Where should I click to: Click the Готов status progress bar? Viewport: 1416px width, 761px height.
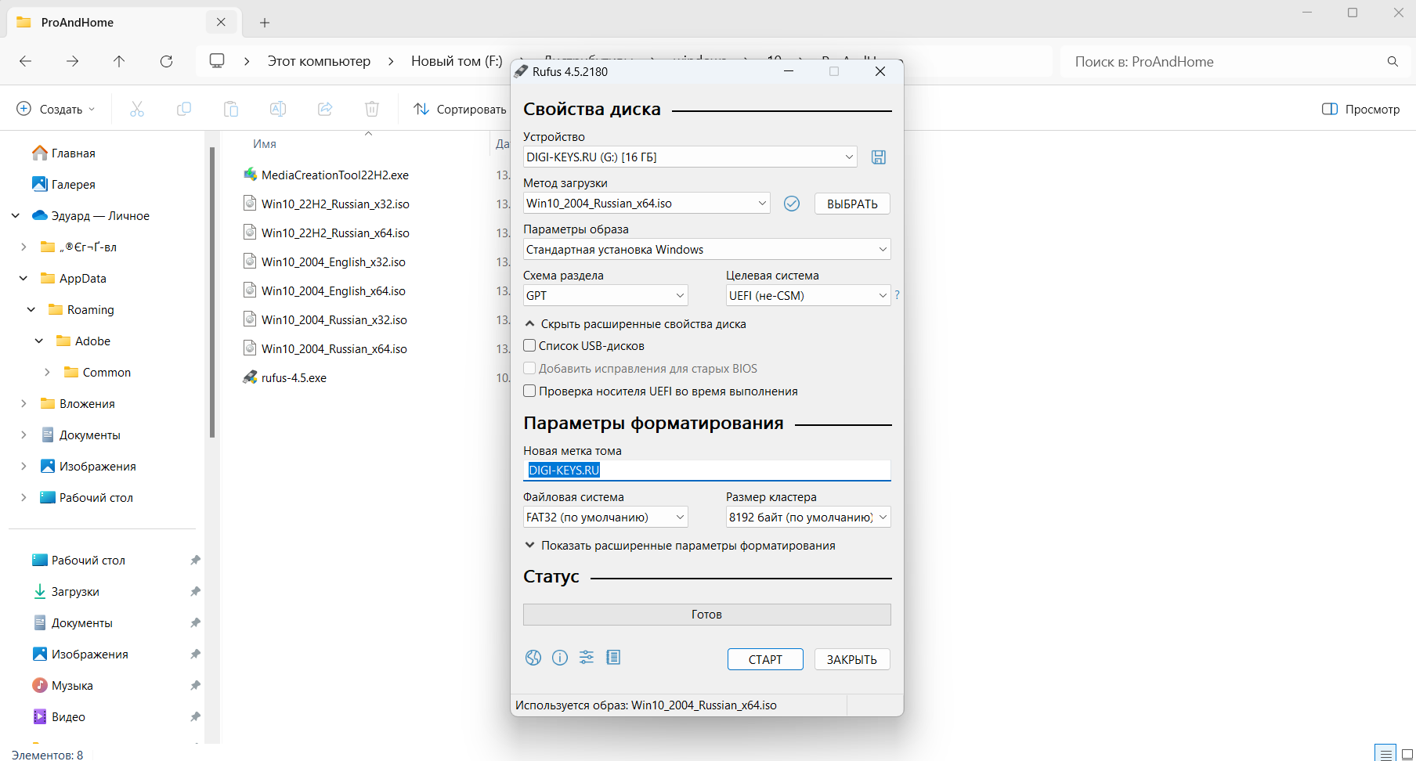point(706,615)
